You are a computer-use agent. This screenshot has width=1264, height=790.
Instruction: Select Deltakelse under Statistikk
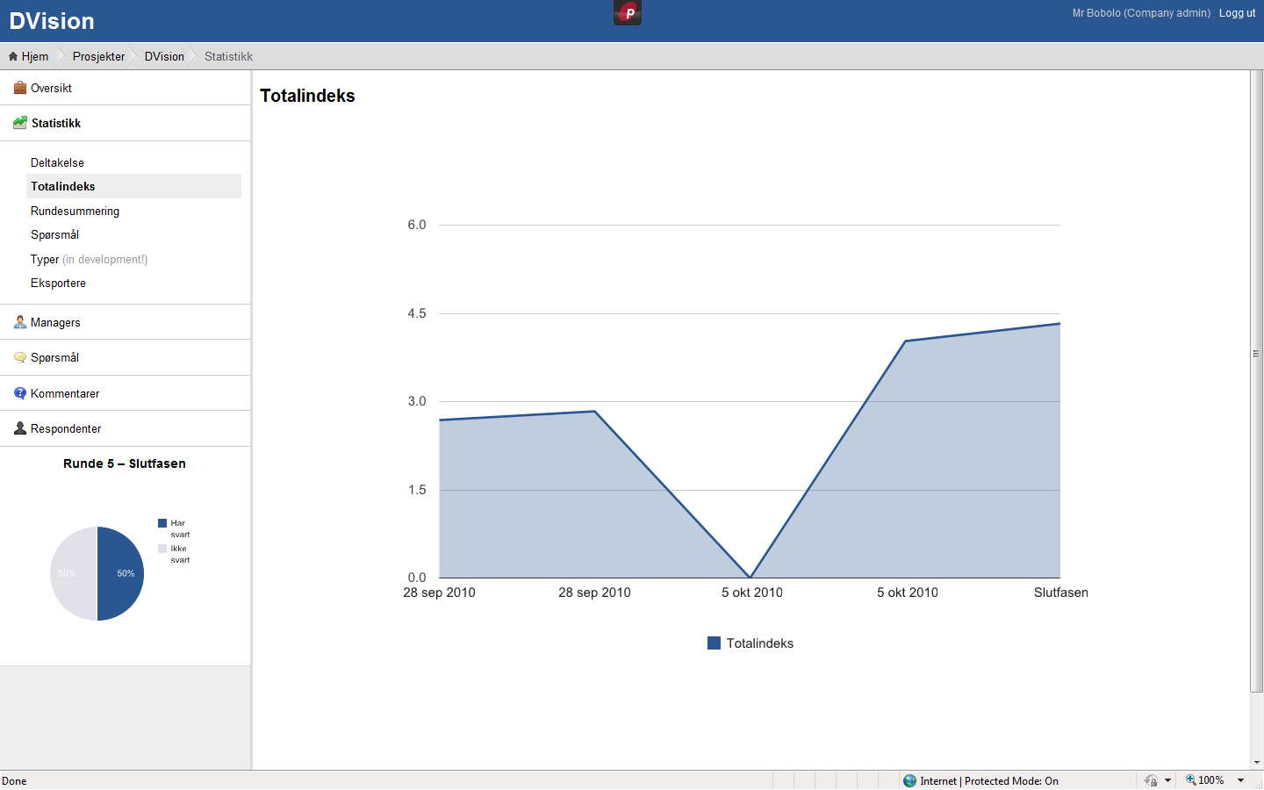pyautogui.click(x=57, y=162)
